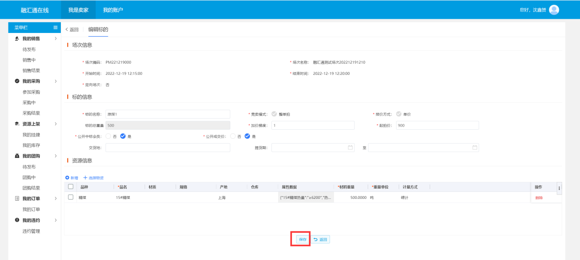Switch to the 我的账户 tab
Screen dimensions: 580x260
click(x=113, y=10)
